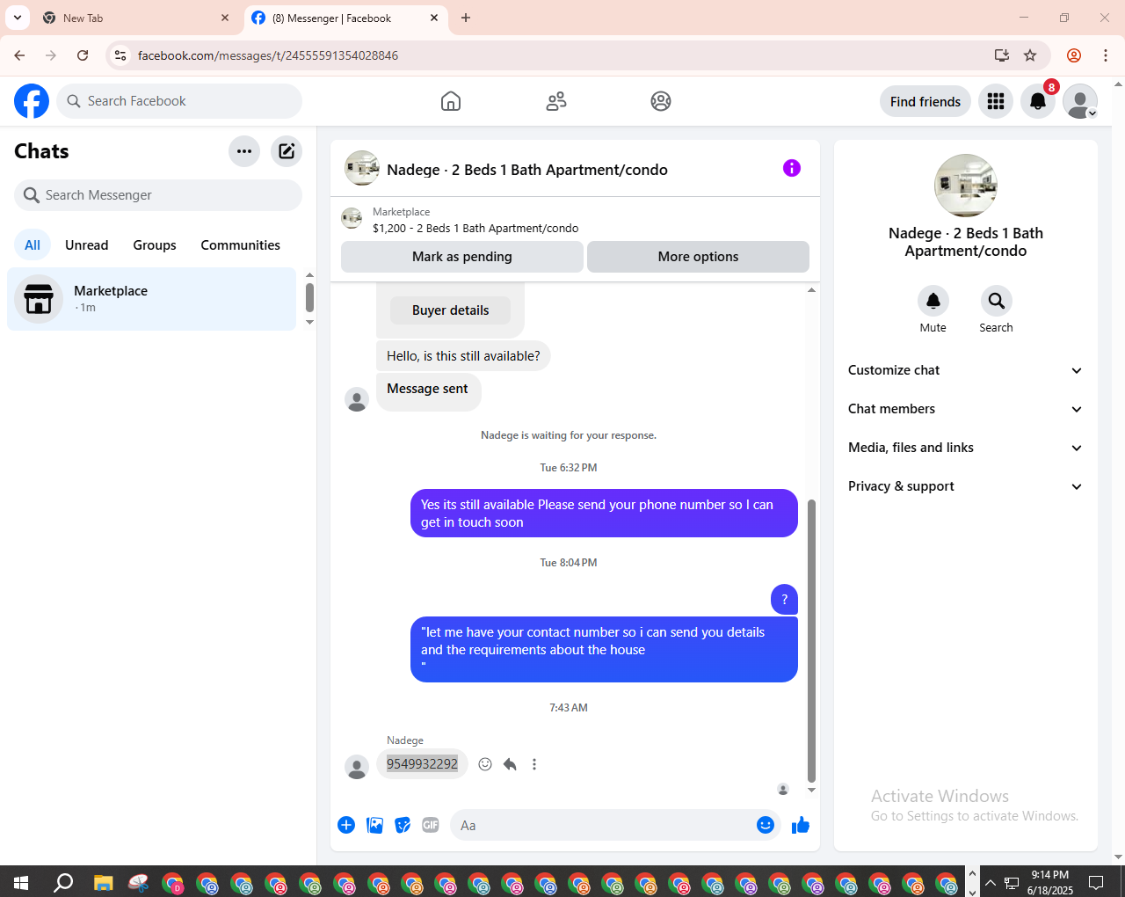Viewport: 1125px width, 897px height.
Task: Open conversation information purple icon
Action: [792, 168]
